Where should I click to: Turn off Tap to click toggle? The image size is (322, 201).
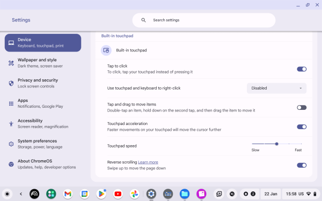click(302, 69)
